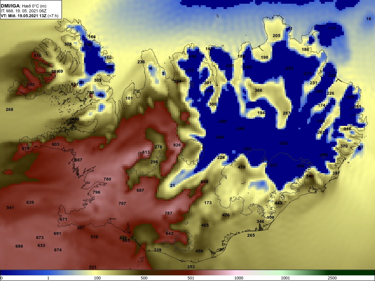
Task: Click the offshore value '531'
Action: [x=93, y=268]
